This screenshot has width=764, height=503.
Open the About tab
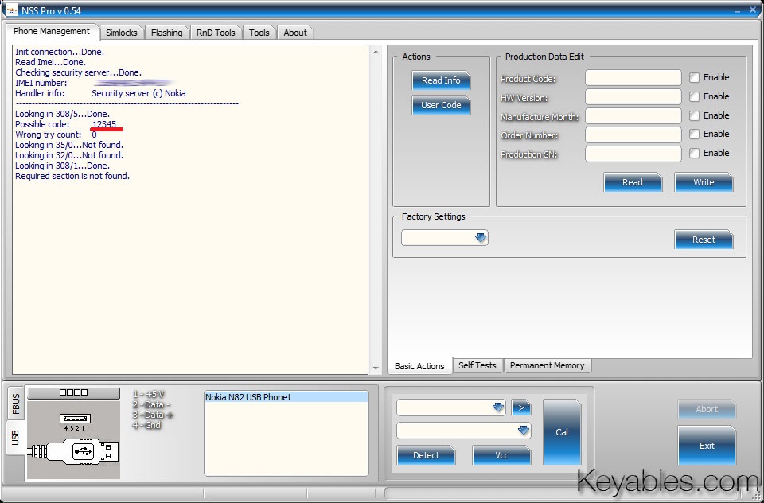click(x=295, y=33)
